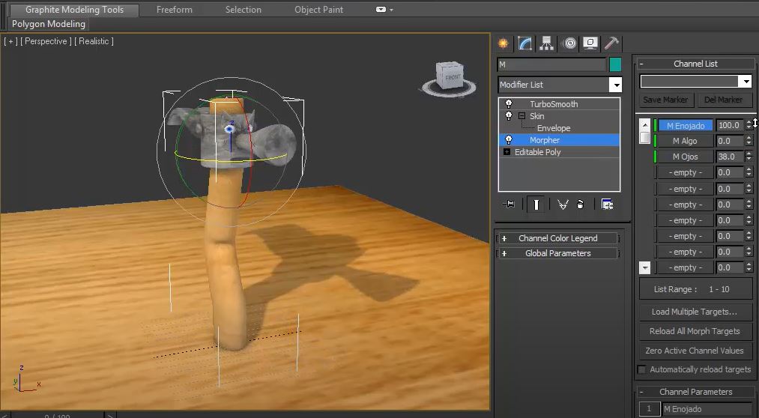Click the teal object color swatch

coord(615,64)
